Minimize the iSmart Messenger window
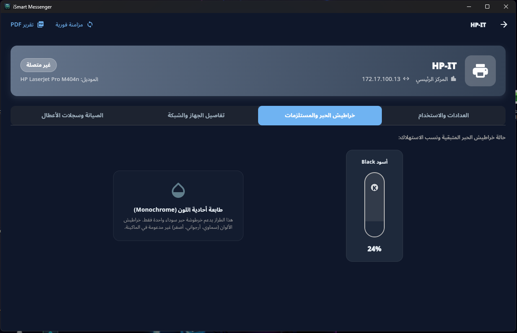 pyautogui.click(x=469, y=7)
